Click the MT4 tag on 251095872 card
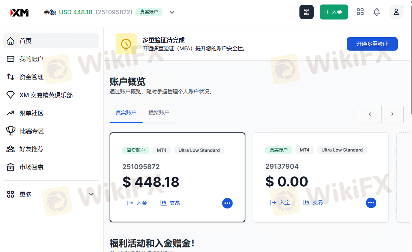 coord(162,150)
